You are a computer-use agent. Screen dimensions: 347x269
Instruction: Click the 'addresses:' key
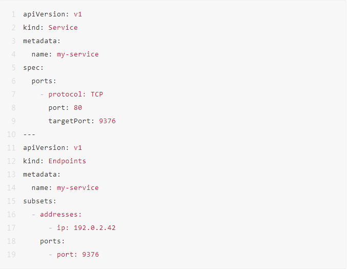(x=60, y=214)
